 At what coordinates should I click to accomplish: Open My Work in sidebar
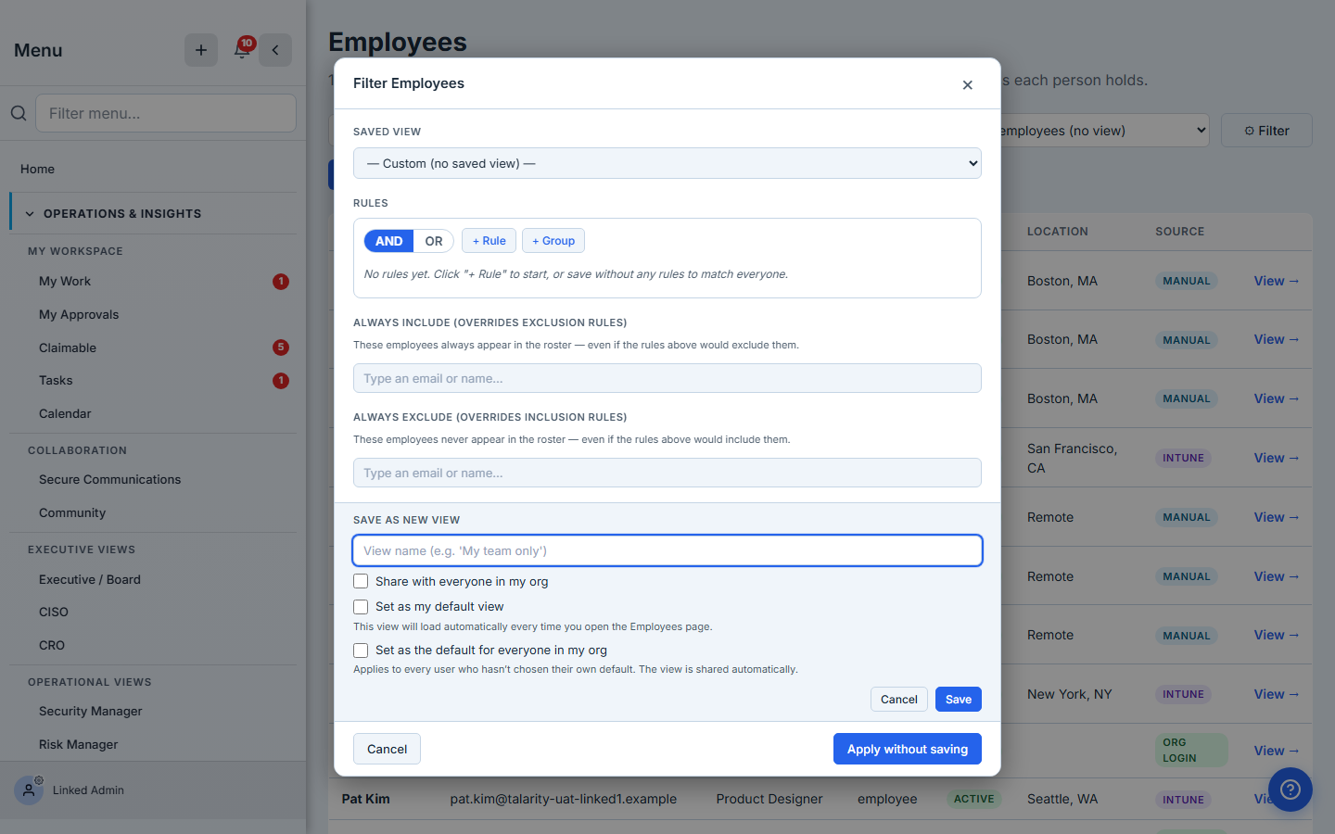coord(65,281)
